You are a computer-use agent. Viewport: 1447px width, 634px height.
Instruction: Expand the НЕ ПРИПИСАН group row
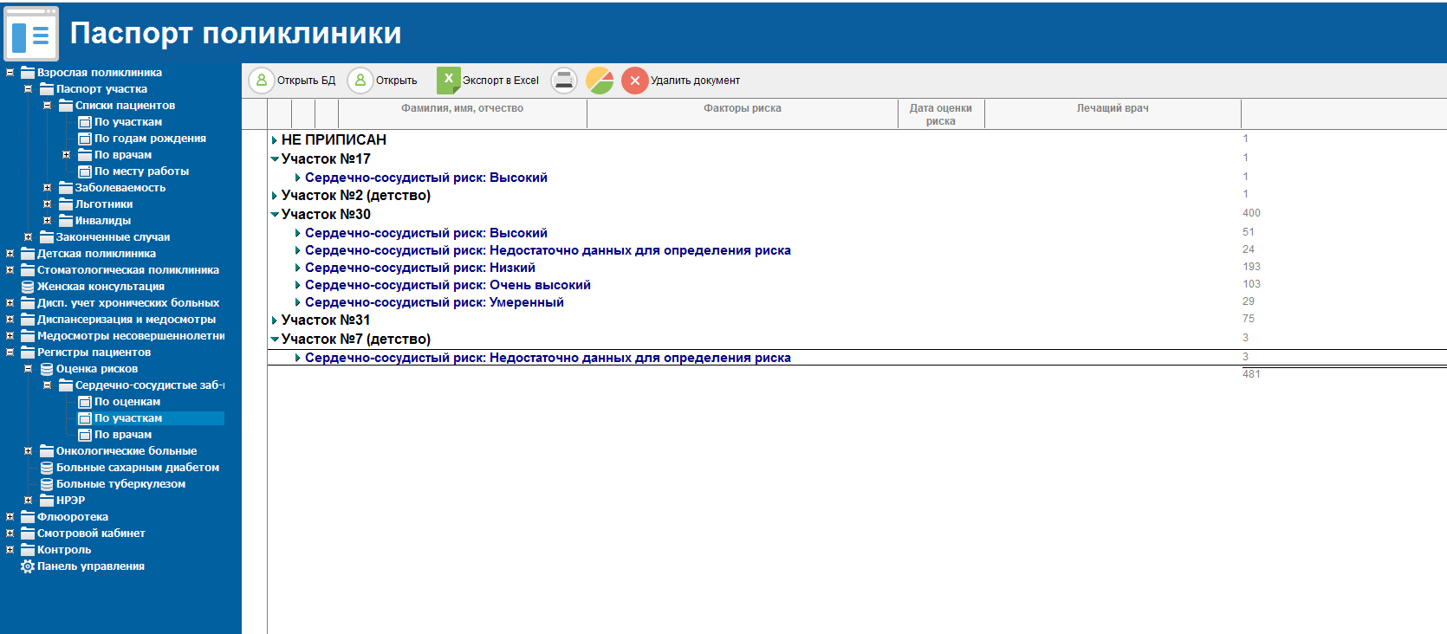(275, 140)
